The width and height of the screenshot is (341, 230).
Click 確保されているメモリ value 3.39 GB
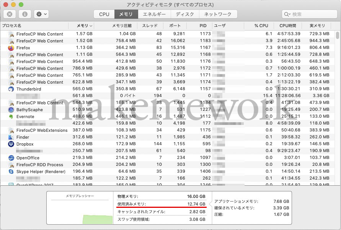tap(281, 208)
